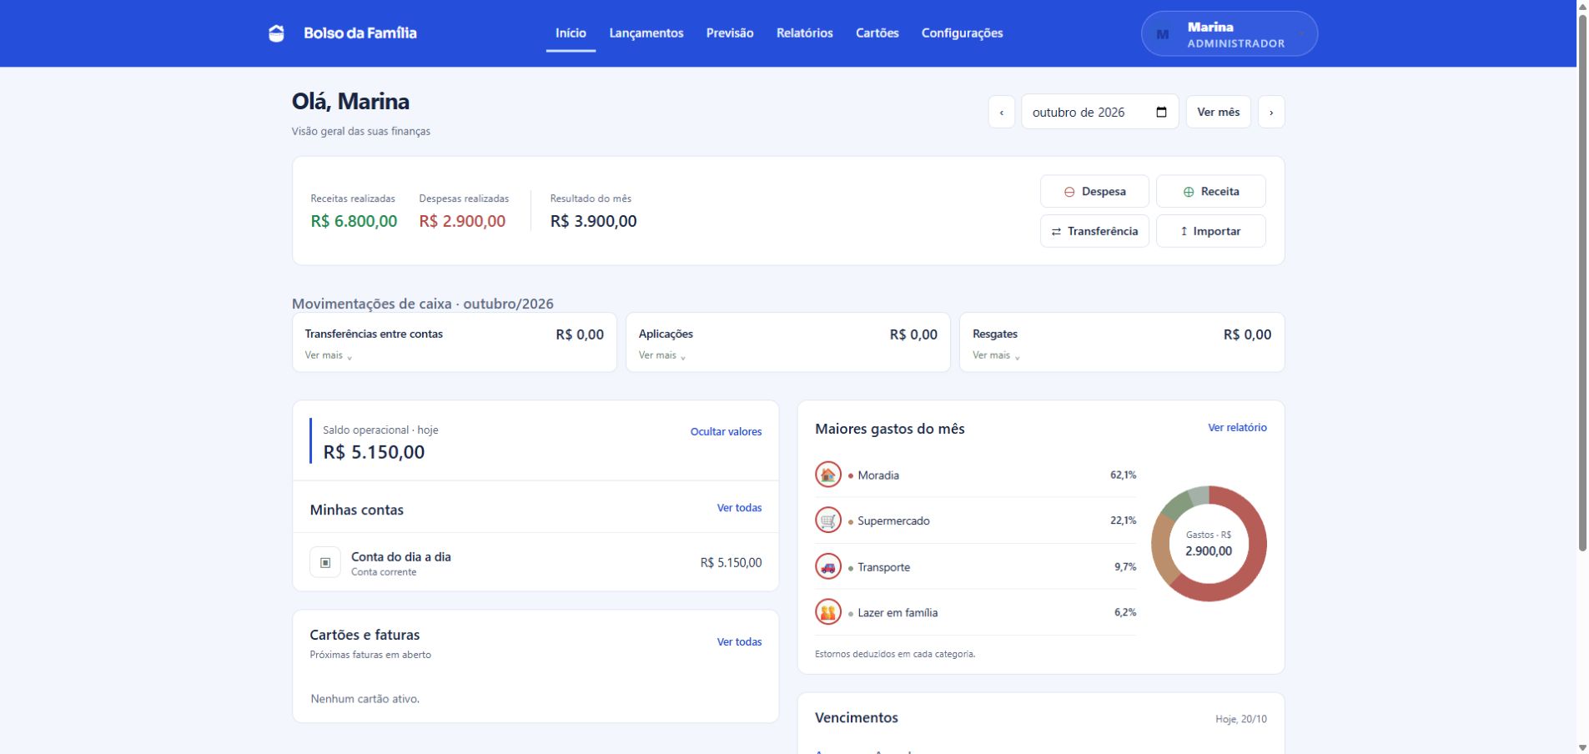
Task: Open Ver relatório link for top expenses
Action: point(1237,427)
